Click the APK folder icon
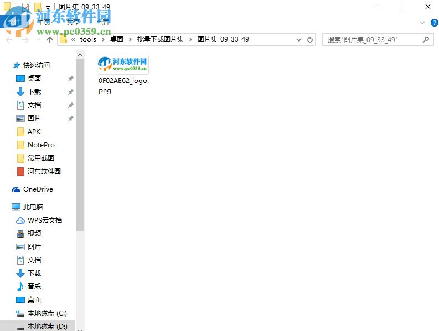This screenshot has height=331, width=439. 20,132
